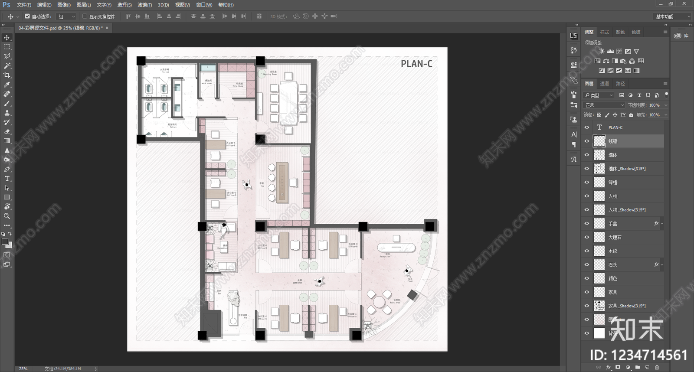694x372 pixels.
Task: Open the layer filter 类型 dropdown
Action: click(x=599, y=95)
